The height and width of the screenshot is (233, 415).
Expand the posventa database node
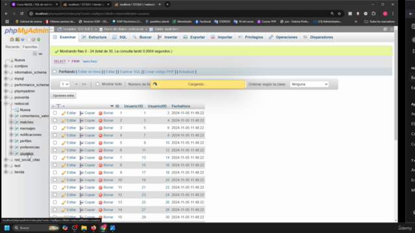point(6,97)
